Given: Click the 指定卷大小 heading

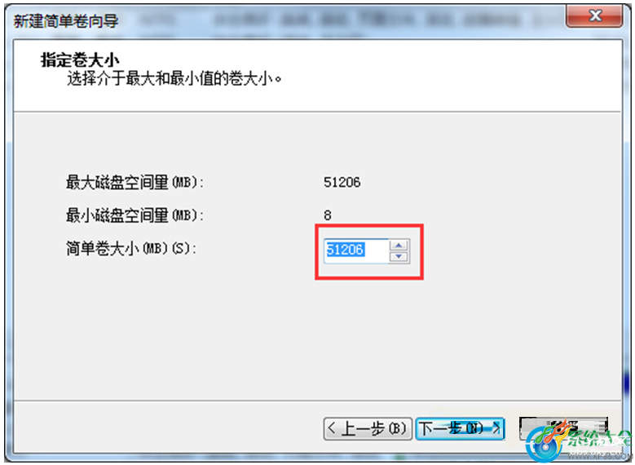Looking at the screenshot, I should pyautogui.click(x=80, y=60).
